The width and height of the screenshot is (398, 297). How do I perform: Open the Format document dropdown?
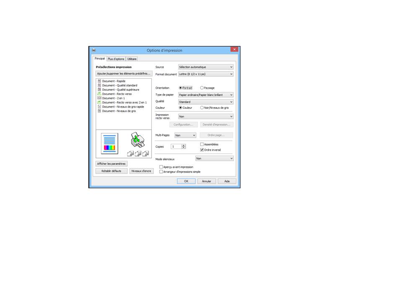[x=206, y=74]
